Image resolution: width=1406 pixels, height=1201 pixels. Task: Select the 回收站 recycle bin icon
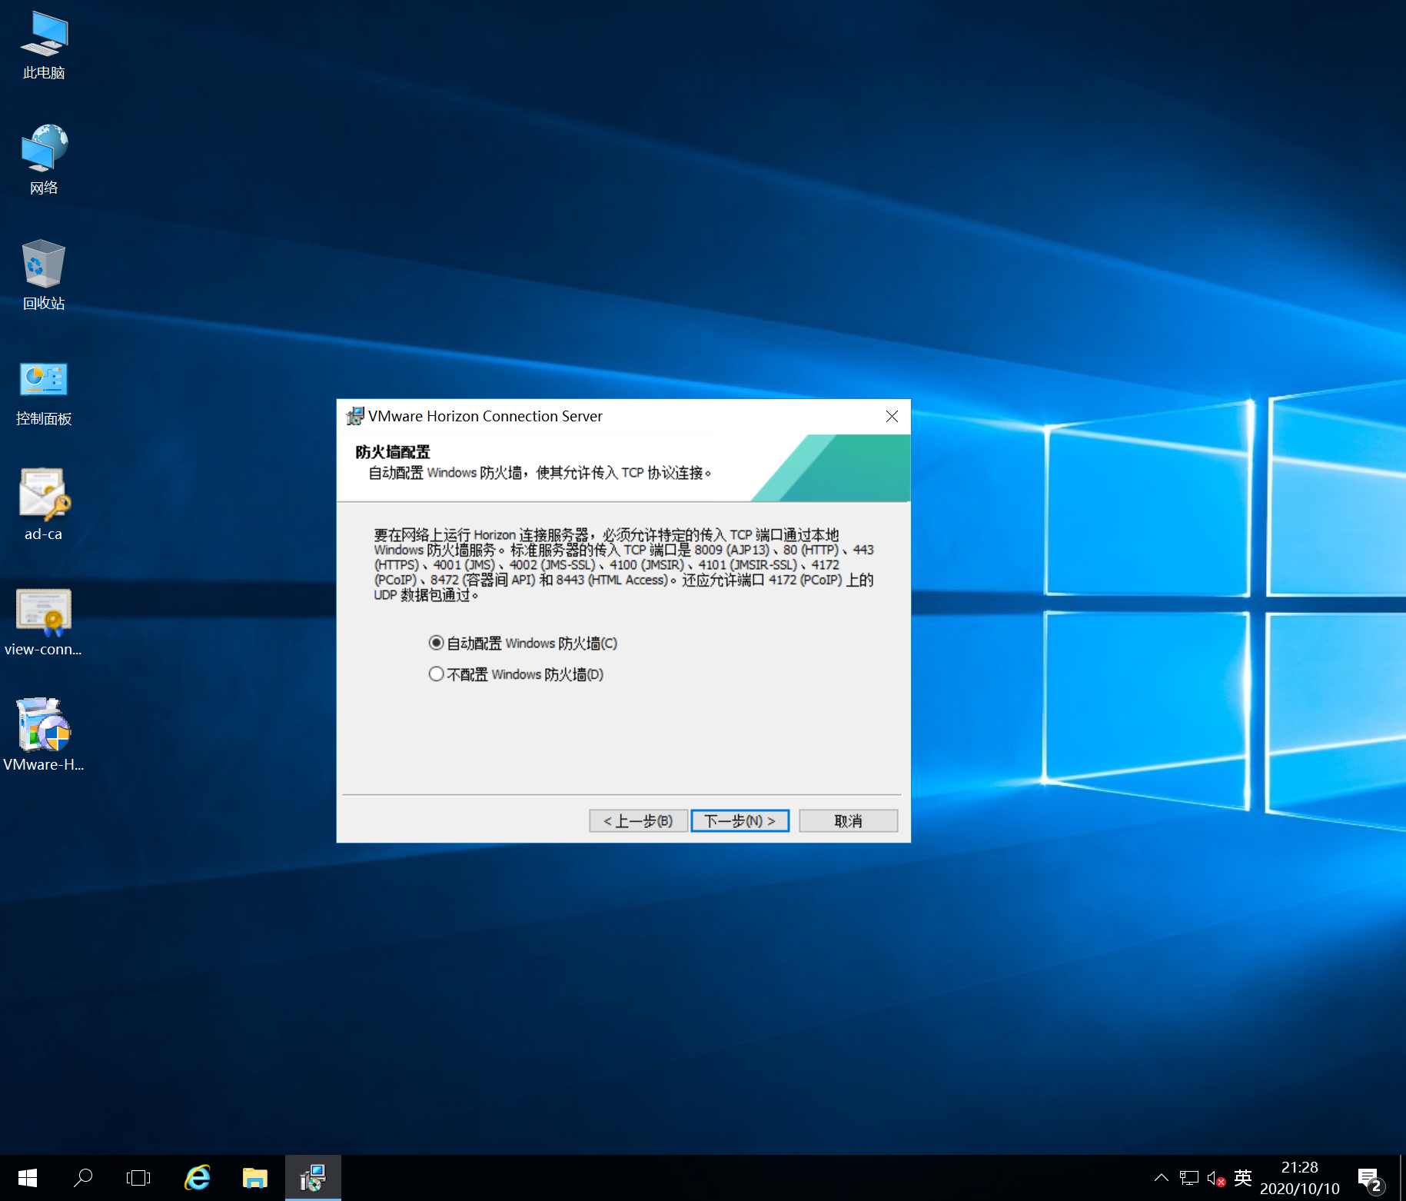coord(44,275)
